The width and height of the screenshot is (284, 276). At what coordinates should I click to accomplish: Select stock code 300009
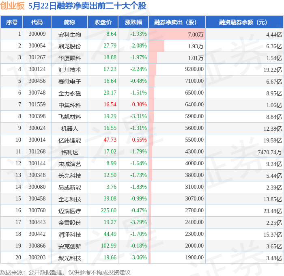pos(37,34)
